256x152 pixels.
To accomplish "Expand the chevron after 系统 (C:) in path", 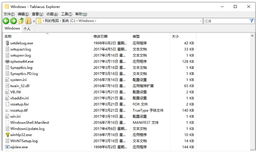I will 77,21.
